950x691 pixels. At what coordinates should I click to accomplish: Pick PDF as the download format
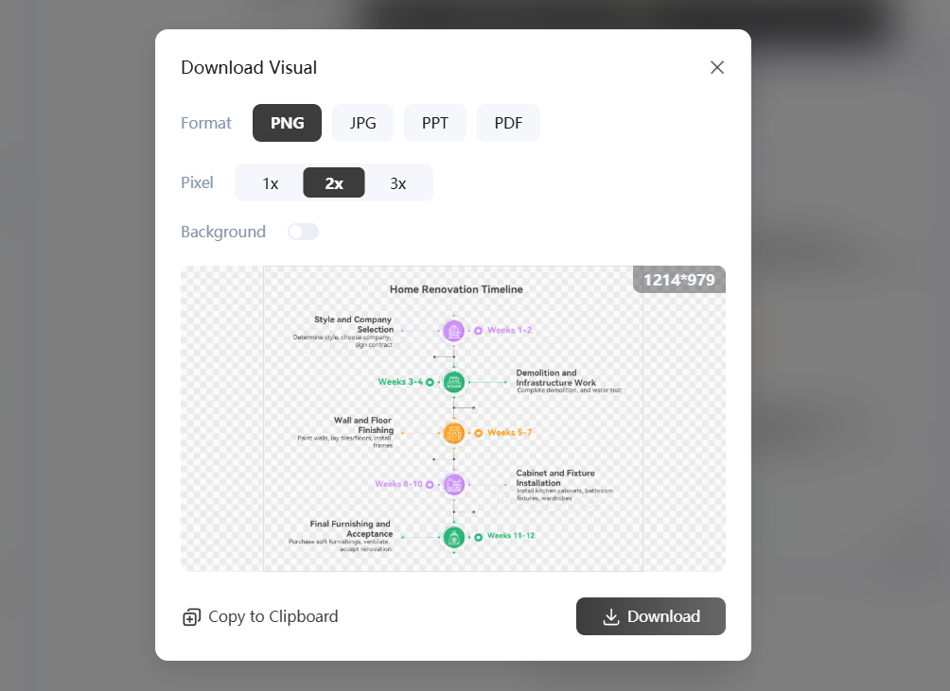pyautogui.click(x=508, y=123)
